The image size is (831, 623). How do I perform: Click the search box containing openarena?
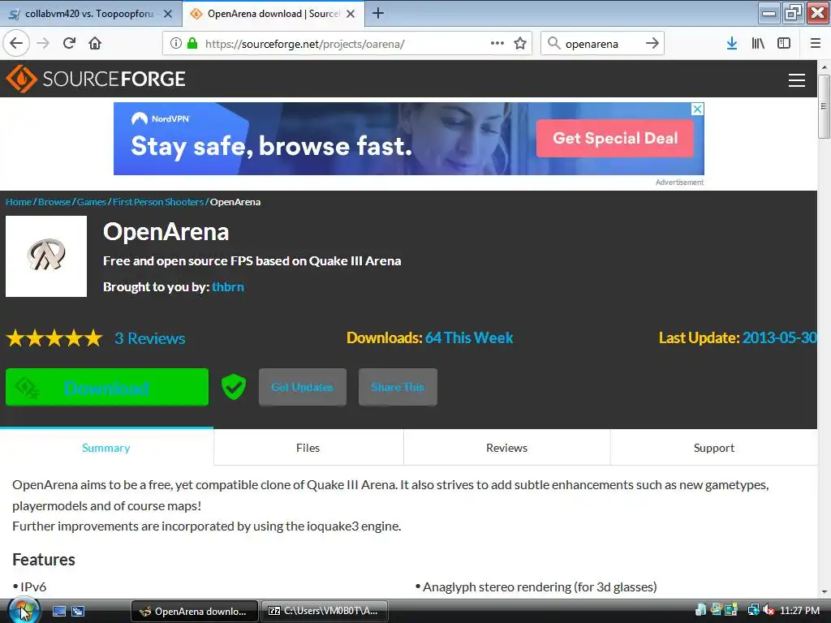click(601, 44)
